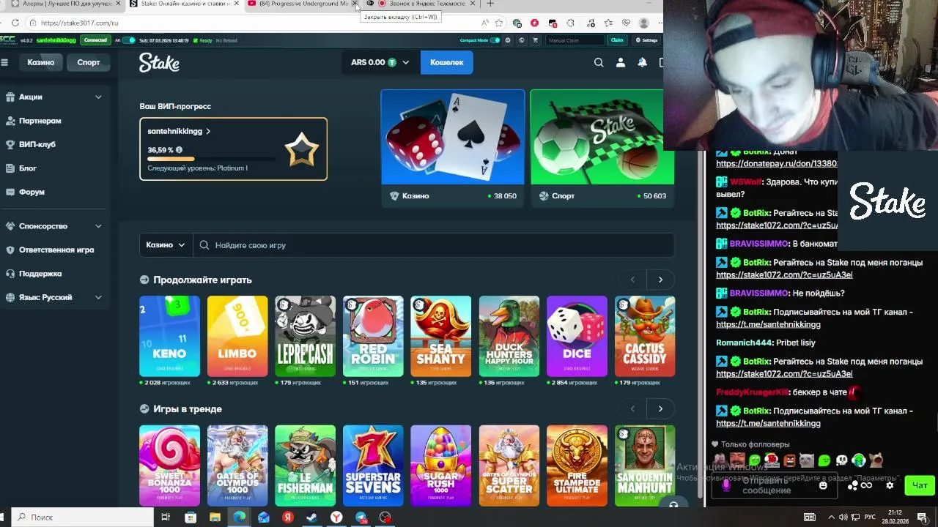Open the Казино search category dropdown
938x527 pixels.
[x=166, y=245]
